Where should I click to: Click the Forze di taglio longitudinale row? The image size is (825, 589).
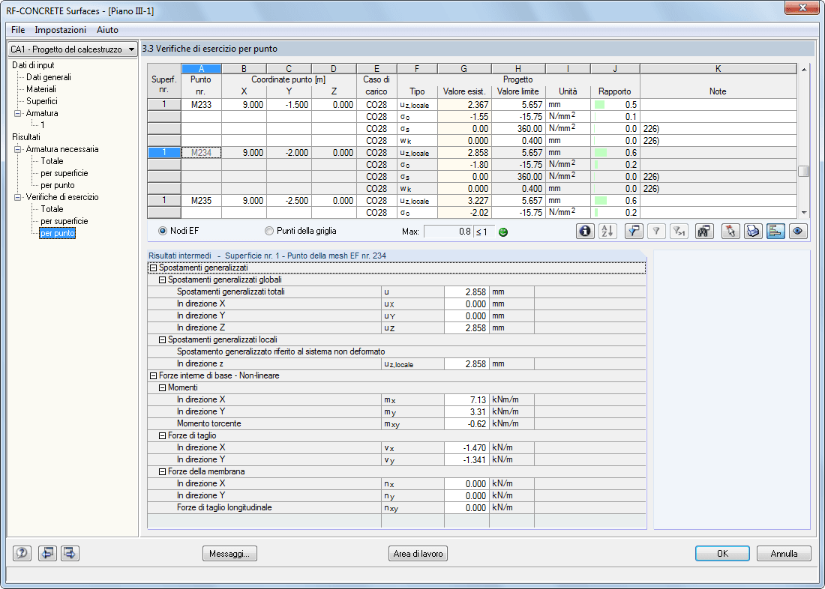tap(396, 508)
